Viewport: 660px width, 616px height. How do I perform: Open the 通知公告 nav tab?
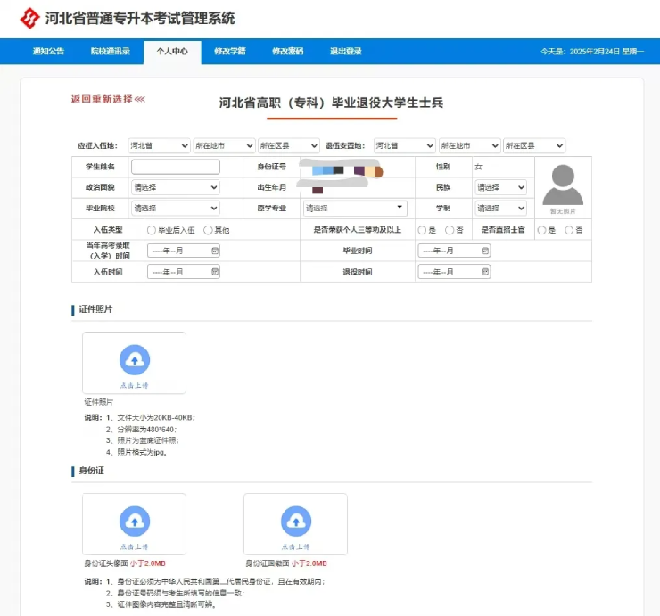[48, 52]
